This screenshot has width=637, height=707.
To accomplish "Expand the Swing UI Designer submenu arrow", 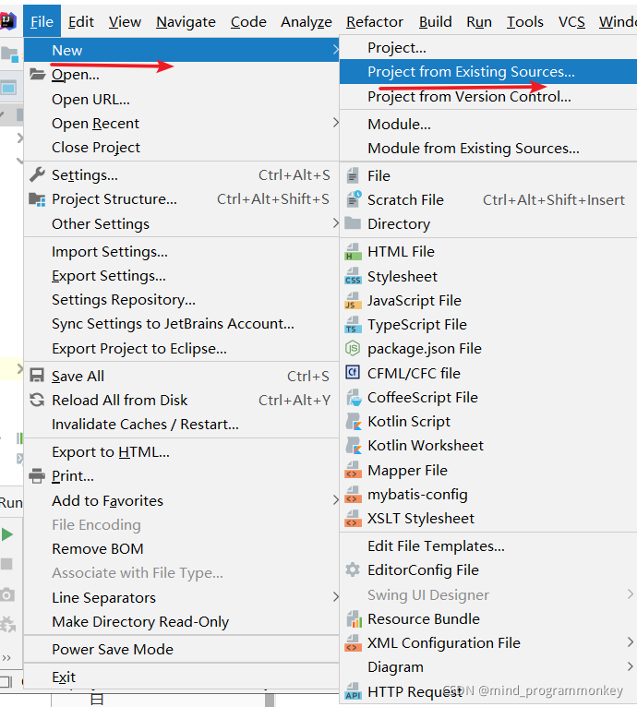I will tap(631, 594).
